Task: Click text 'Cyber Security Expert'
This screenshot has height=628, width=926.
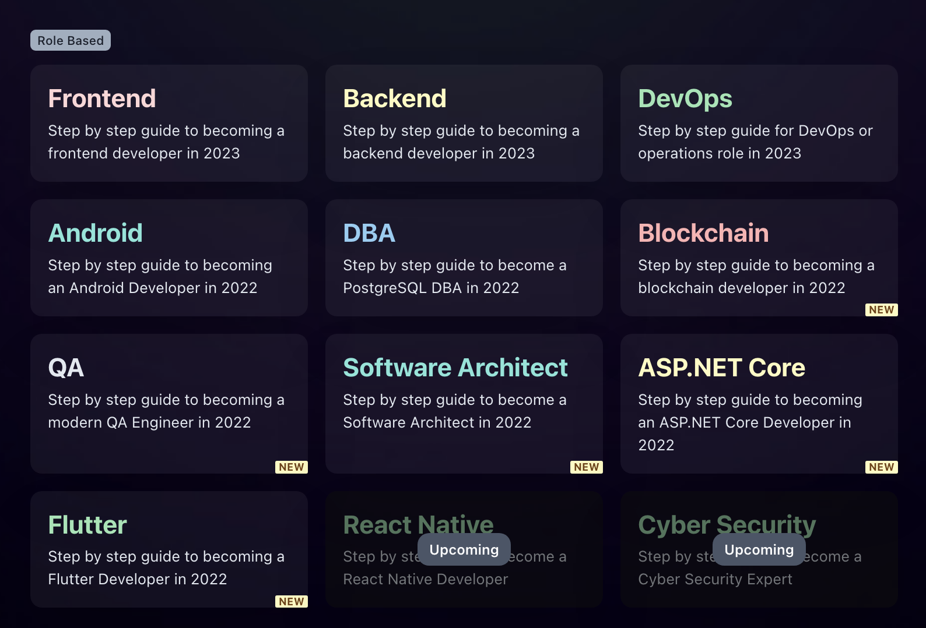Action: (715, 579)
